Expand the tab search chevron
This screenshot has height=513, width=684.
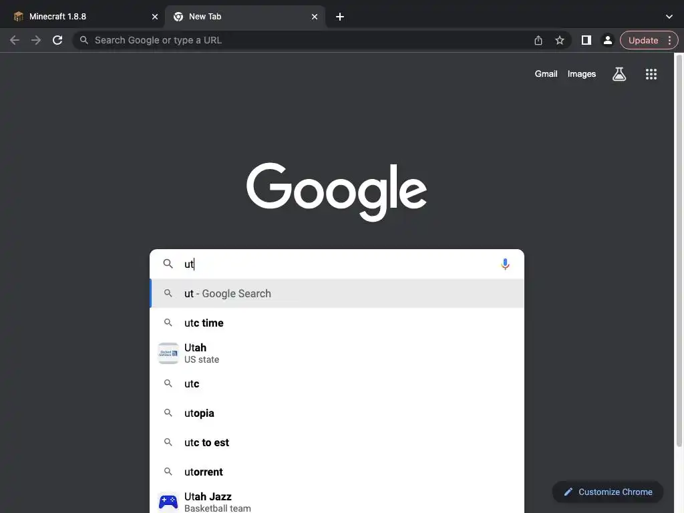[x=669, y=17]
